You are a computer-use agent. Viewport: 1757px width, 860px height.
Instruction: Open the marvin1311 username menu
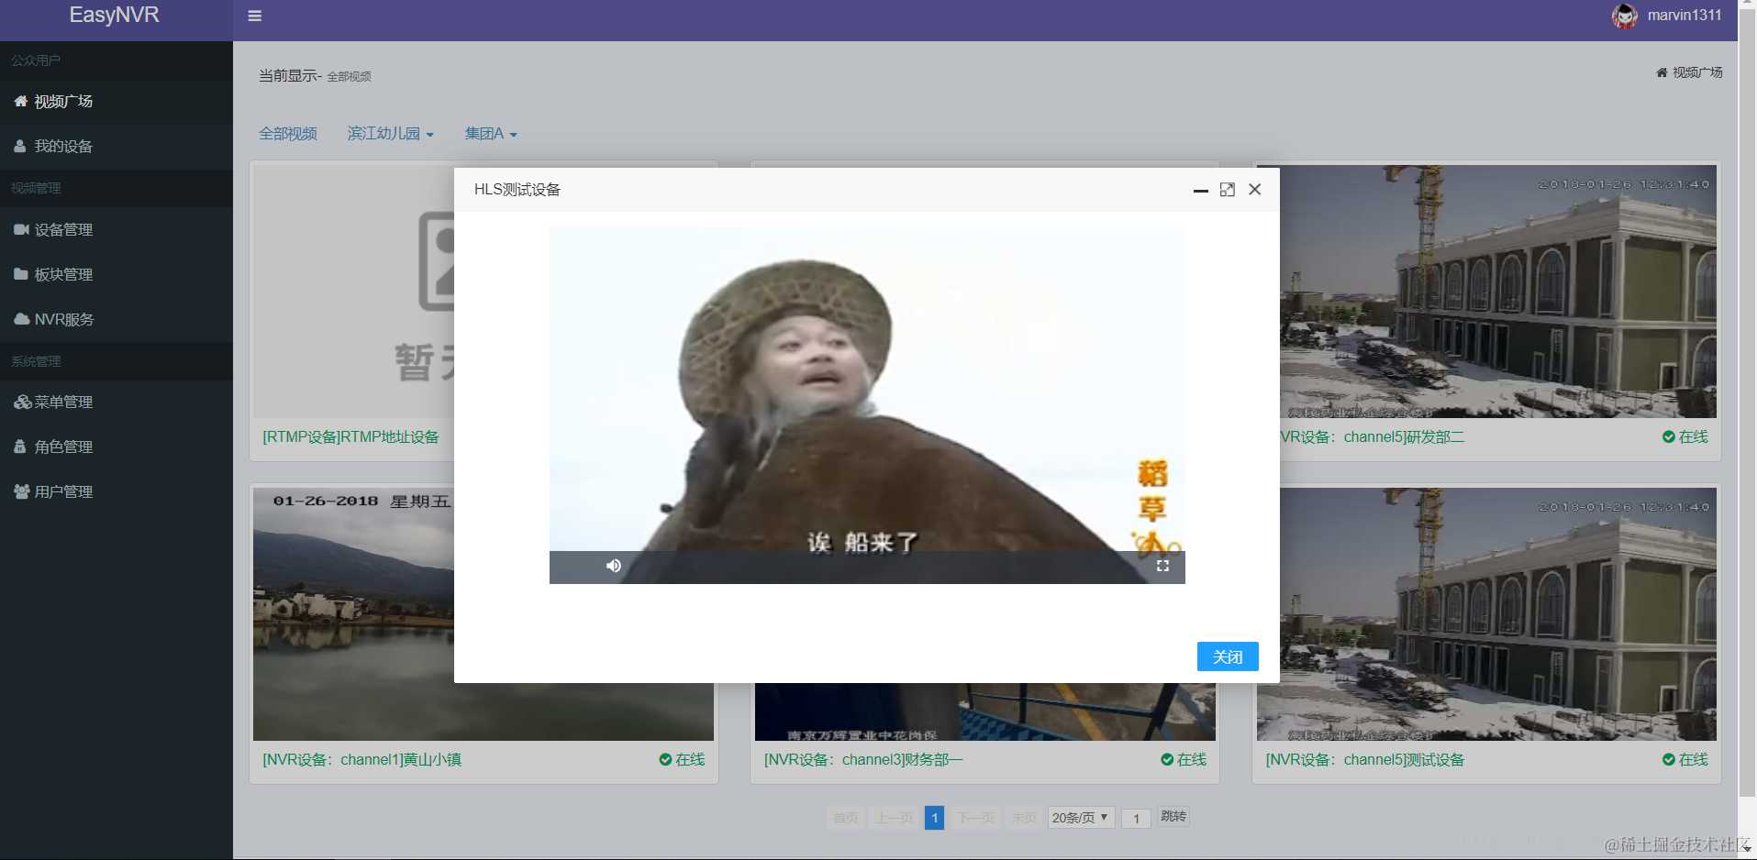coord(1685,16)
